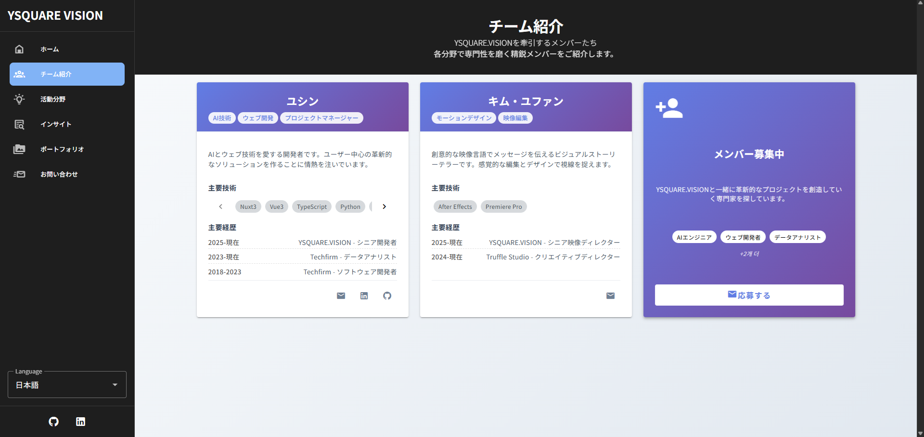This screenshot has width=924, height=437.
Task: Click the ウェブ開発 tag chip
Action: 258,118
